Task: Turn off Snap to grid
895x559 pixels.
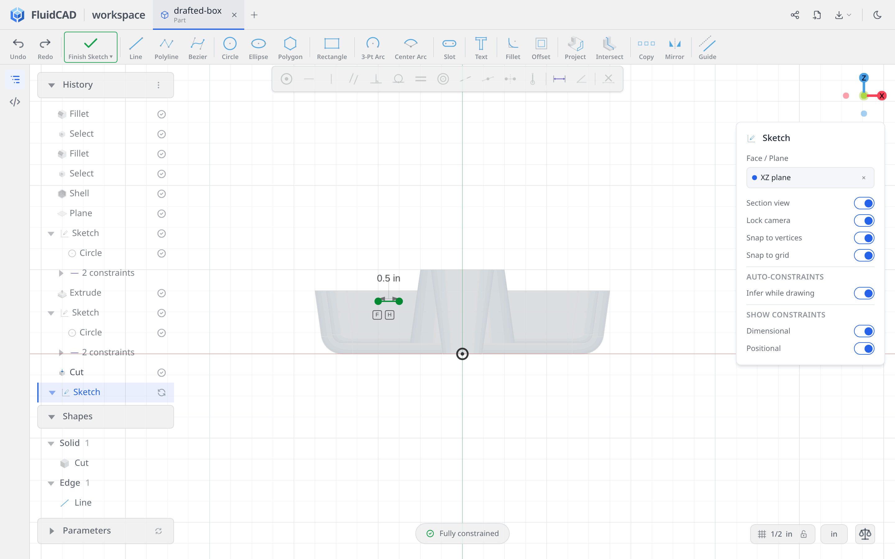Action: point(864,255)
